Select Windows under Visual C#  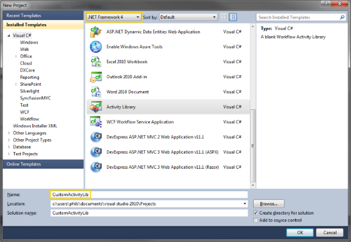(29, 43)
